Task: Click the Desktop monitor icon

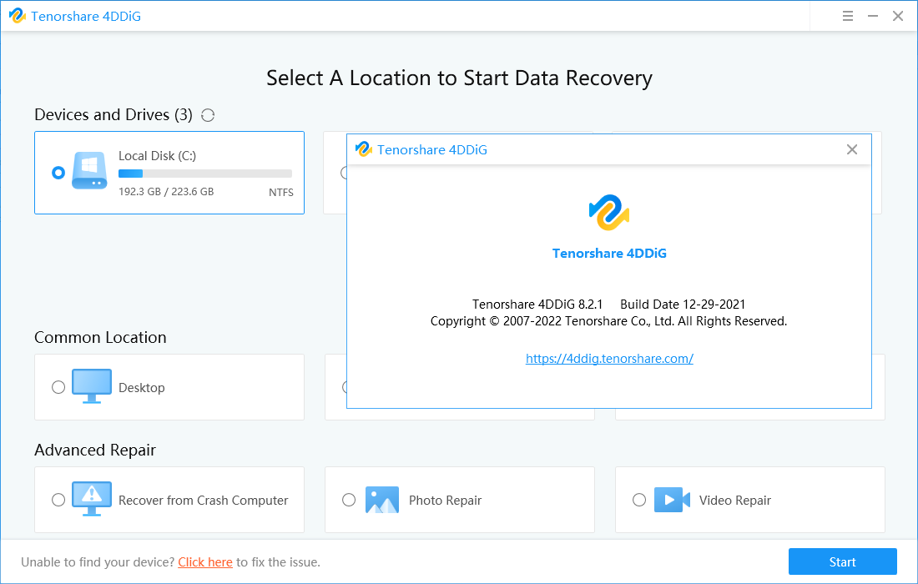Action: [91, 386]
